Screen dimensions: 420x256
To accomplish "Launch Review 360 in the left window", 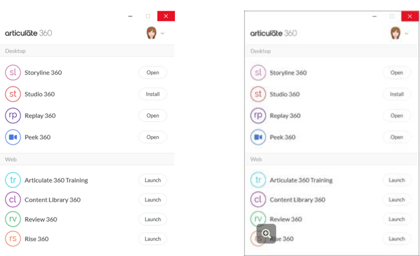I will [153, 219].
